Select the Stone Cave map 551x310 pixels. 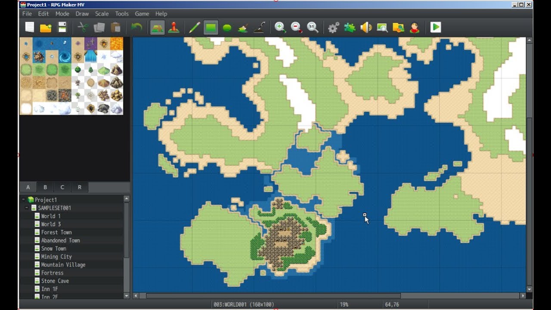55,281
